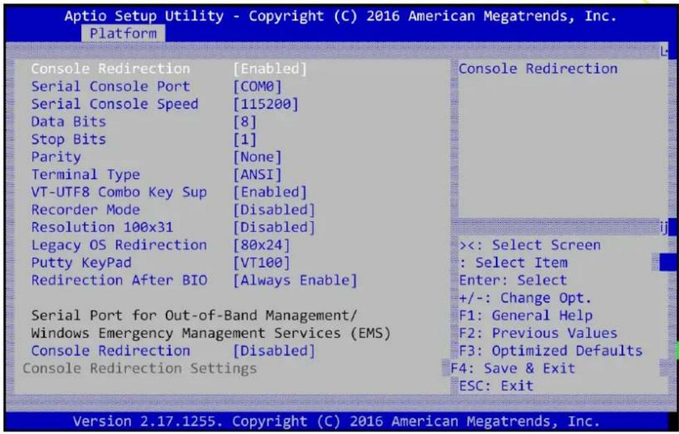The image size is (679, 434).
Task: Click the Console Redirection help title in right panel
Action: tap(538, 69)
